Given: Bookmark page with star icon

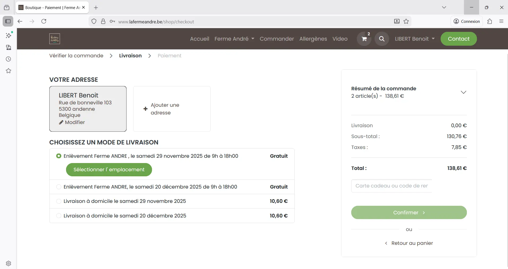Looking at the screenshot, I should click(406, 22).
